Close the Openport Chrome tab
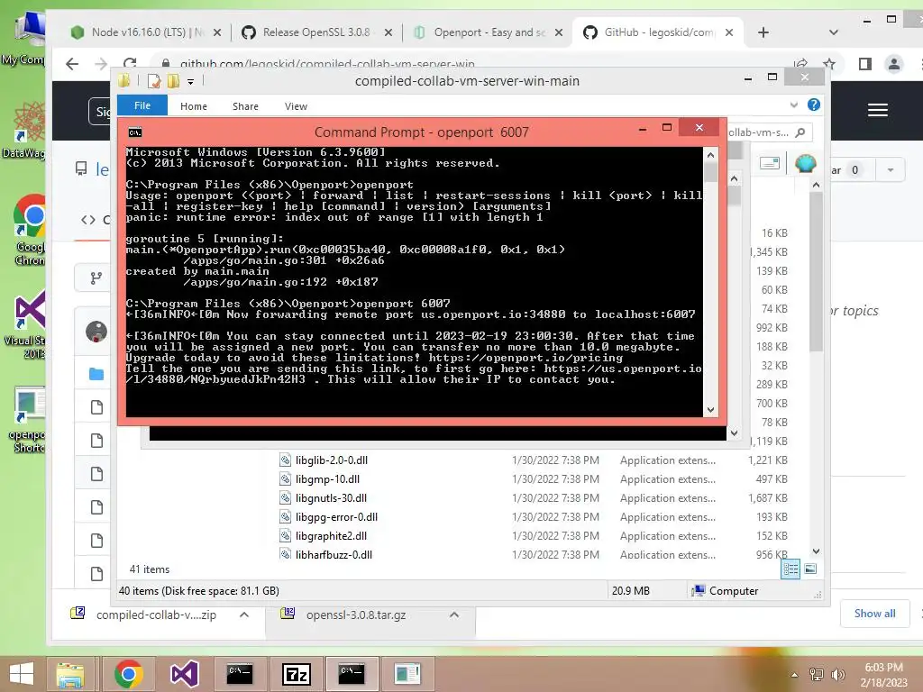The width and height of the screenshot is (923, 692). pyautogui.click(x=559, y=32)
